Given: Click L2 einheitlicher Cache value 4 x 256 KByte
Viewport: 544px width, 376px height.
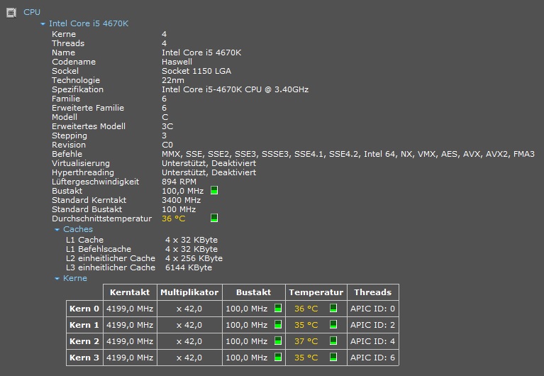Looking at the screenshot, I should [x=194, y=258].
